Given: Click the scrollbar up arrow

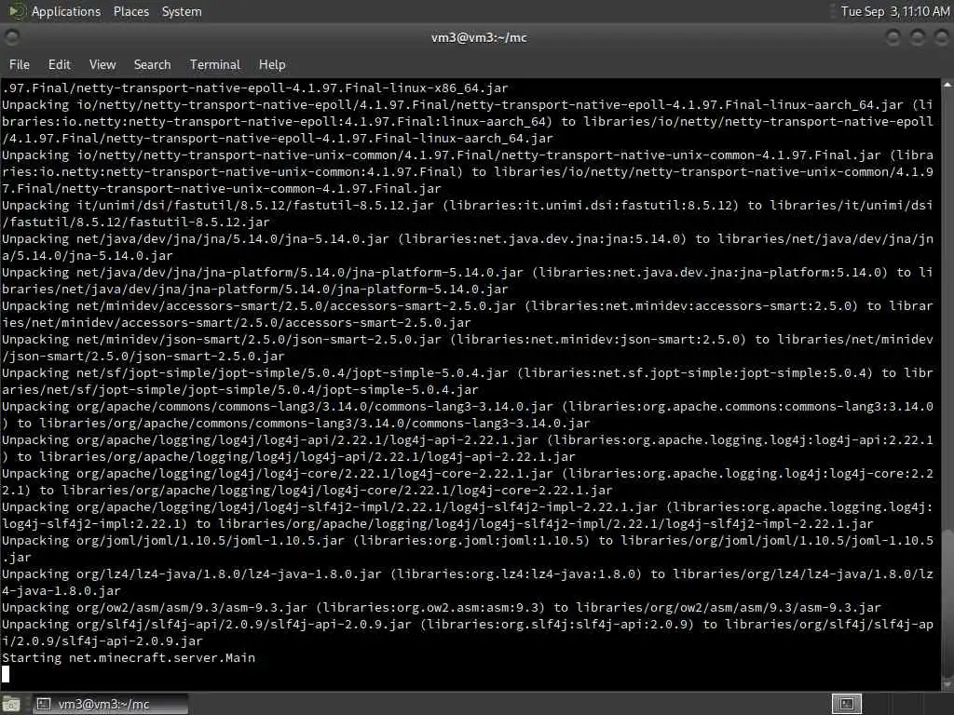Looking at the screenshot, I should (947, 85).
